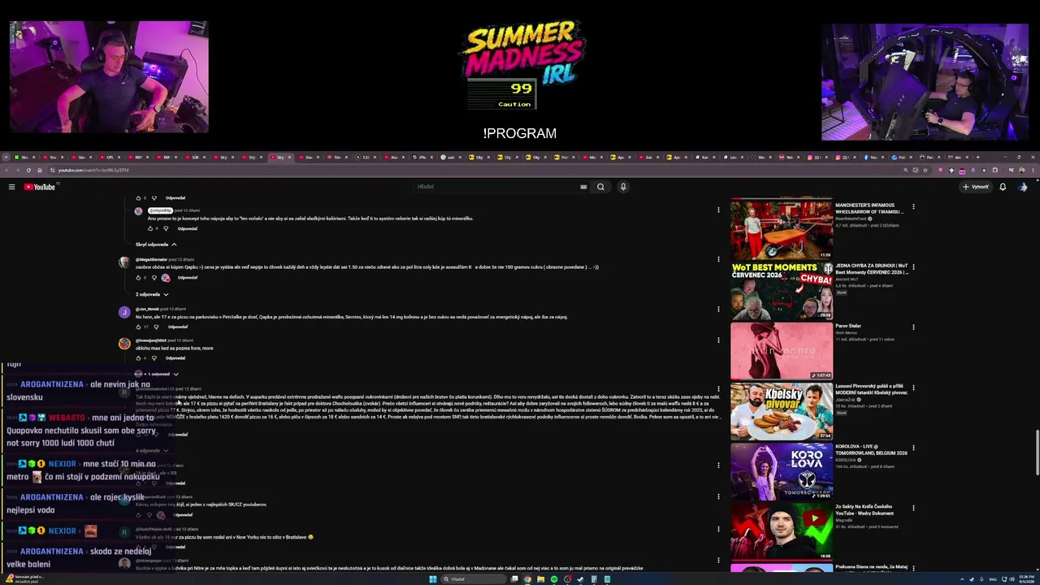Open the MegaAlternator channel link
This screenshot has width=1040, height=585.
click(151, 259)
